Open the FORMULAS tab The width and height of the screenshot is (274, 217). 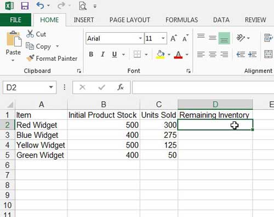181,20
